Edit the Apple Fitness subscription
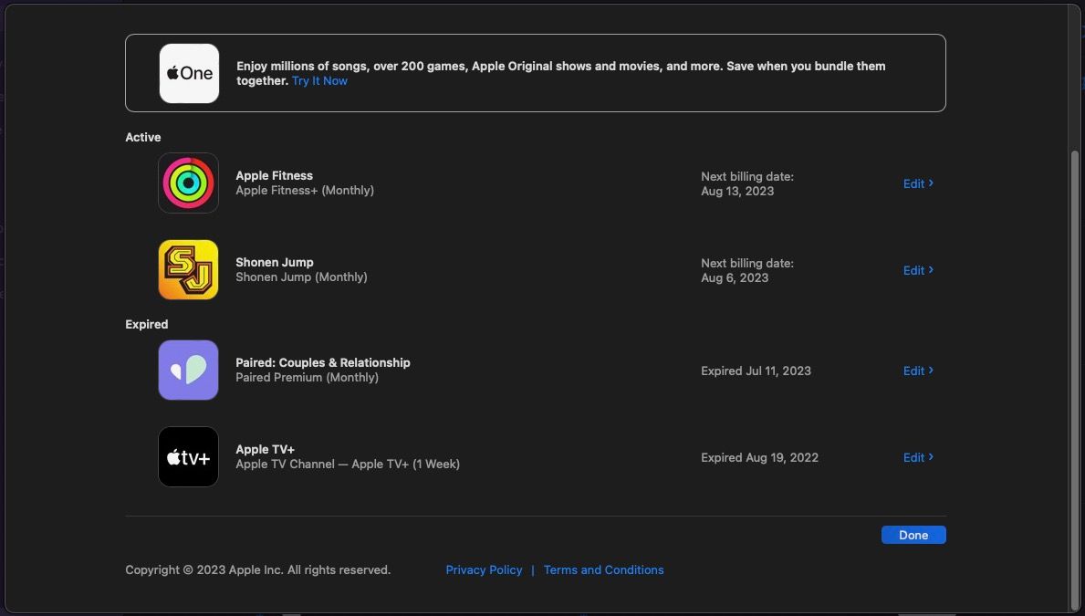This screenshot has height=616, width=1085. [x=913, y=183]
